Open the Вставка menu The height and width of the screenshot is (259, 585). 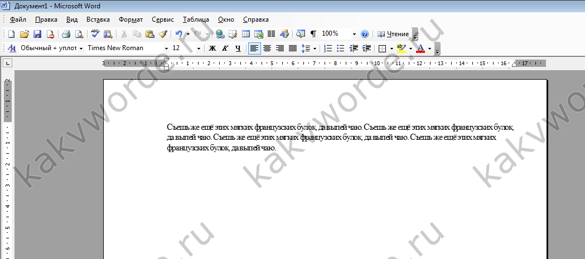coord(98,19)
